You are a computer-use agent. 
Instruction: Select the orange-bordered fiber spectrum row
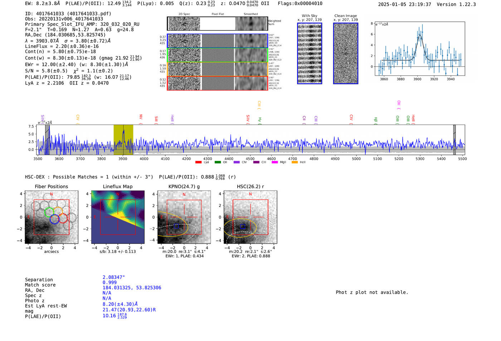(x=217, y=69)
